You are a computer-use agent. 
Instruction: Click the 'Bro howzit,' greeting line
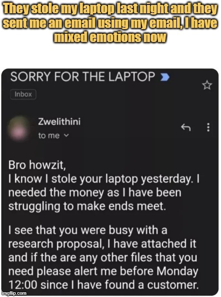(x=37, y=165)
